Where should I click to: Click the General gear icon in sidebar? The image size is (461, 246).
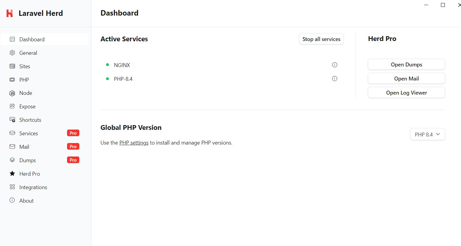pos(12,53)
